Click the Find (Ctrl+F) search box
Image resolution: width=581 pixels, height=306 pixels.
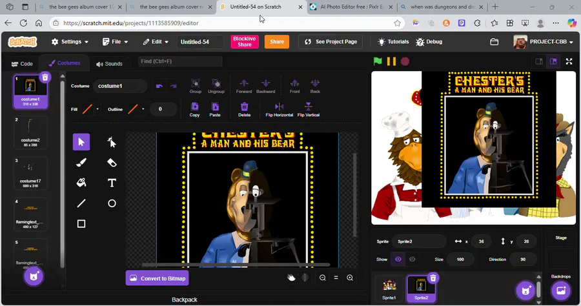180,61
